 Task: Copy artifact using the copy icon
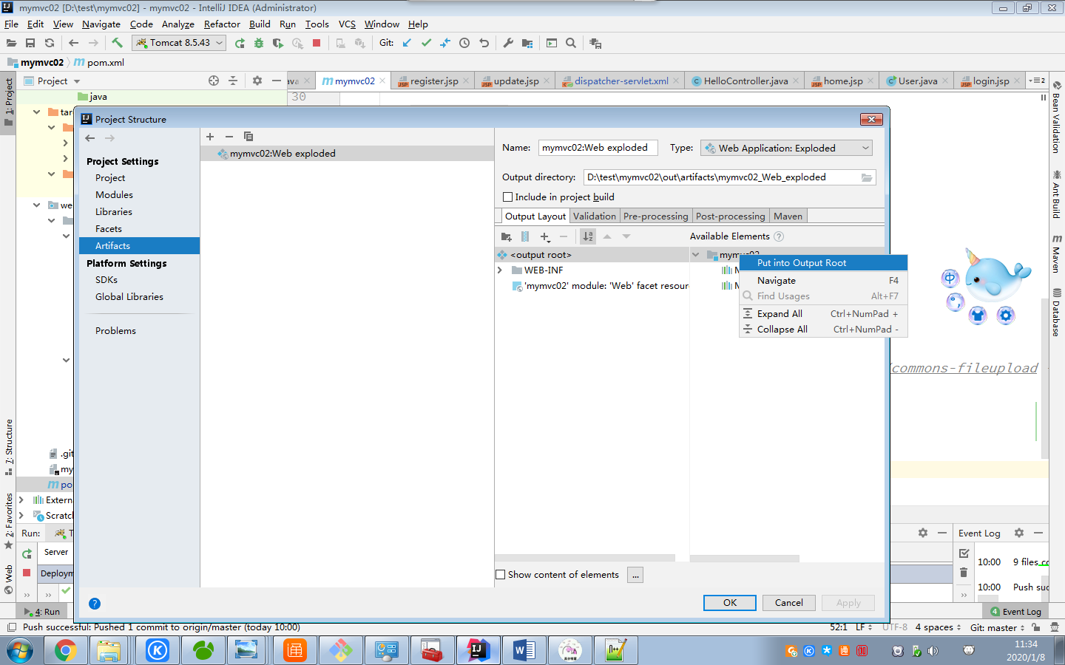(x=248, y=137)
